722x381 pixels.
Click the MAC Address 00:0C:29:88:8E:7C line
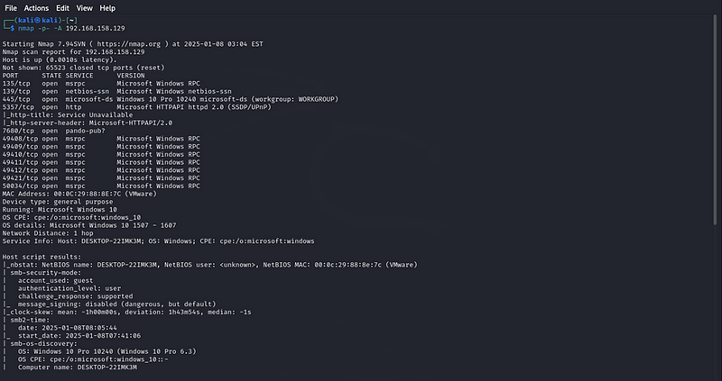79,194
